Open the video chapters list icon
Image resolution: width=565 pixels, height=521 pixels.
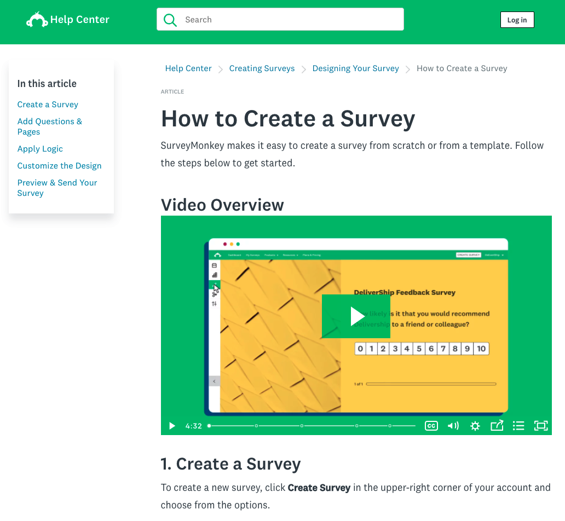click(x=518, y=426)
